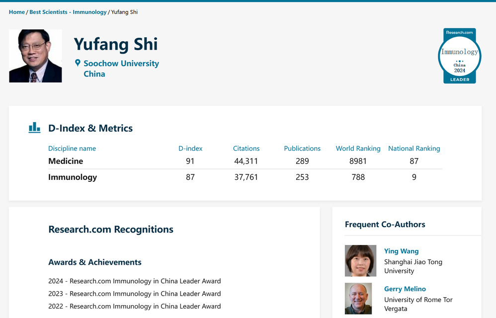Click the 2024 Immunology Leader Award entry

coord(134,281)
